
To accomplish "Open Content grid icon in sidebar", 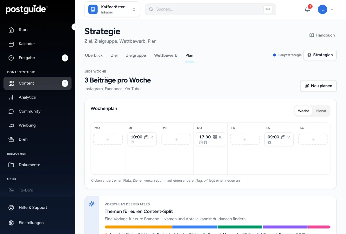I will (x=11, y=83).
